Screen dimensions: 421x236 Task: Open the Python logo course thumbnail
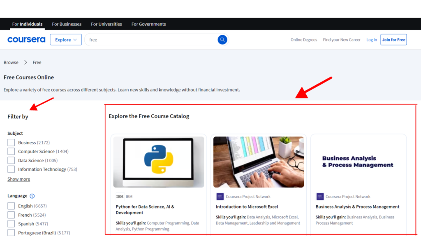tap(159, 162)
